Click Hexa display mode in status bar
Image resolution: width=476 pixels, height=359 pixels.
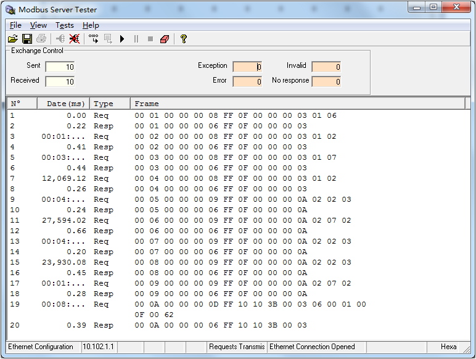pyautogui.click(x=448, y=347)
